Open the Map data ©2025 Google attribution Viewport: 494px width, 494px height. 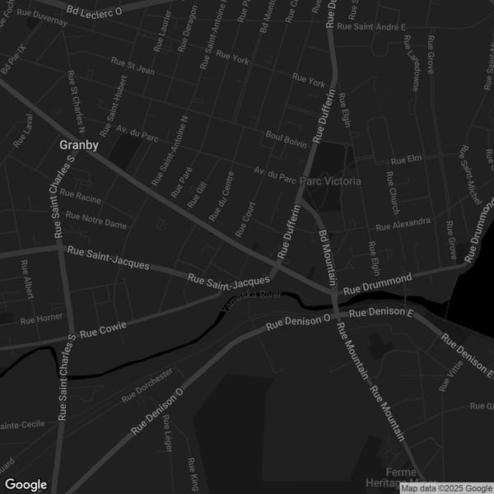445,488
